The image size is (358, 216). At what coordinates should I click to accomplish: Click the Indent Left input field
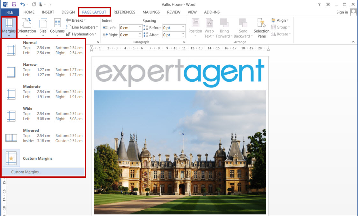click(x=129, y=28)
